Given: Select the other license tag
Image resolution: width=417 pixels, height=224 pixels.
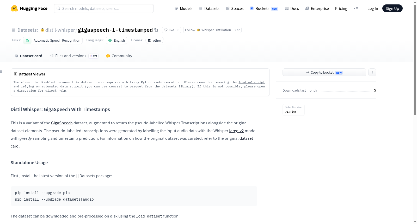Looking at the screenshot, I should [x=155, y=40].
